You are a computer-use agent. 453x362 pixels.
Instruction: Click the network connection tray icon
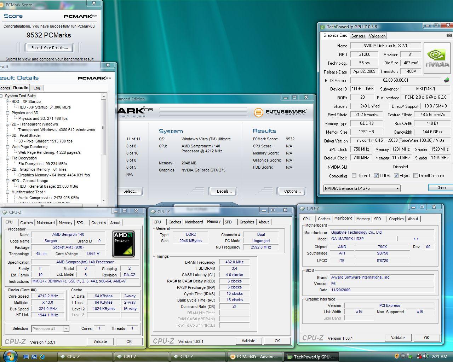[419, 356]
